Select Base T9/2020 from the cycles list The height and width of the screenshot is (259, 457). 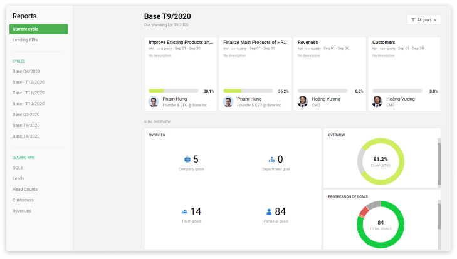coord(26,125)
